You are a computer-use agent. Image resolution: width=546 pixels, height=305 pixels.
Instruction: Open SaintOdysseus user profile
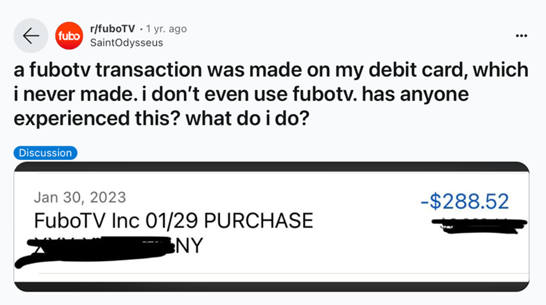tap(127, 43)
